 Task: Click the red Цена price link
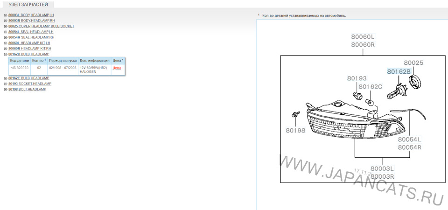pos(117,68)
